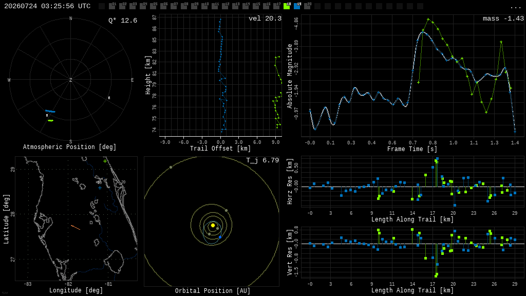Click the blue station cross on map
Image resolution: width=526 pixels, height=296 pixels.
point(100,188)
